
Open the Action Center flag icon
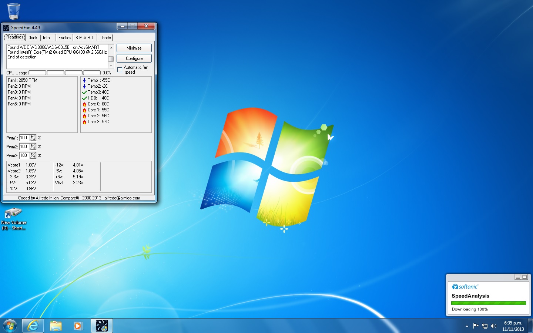476,326
